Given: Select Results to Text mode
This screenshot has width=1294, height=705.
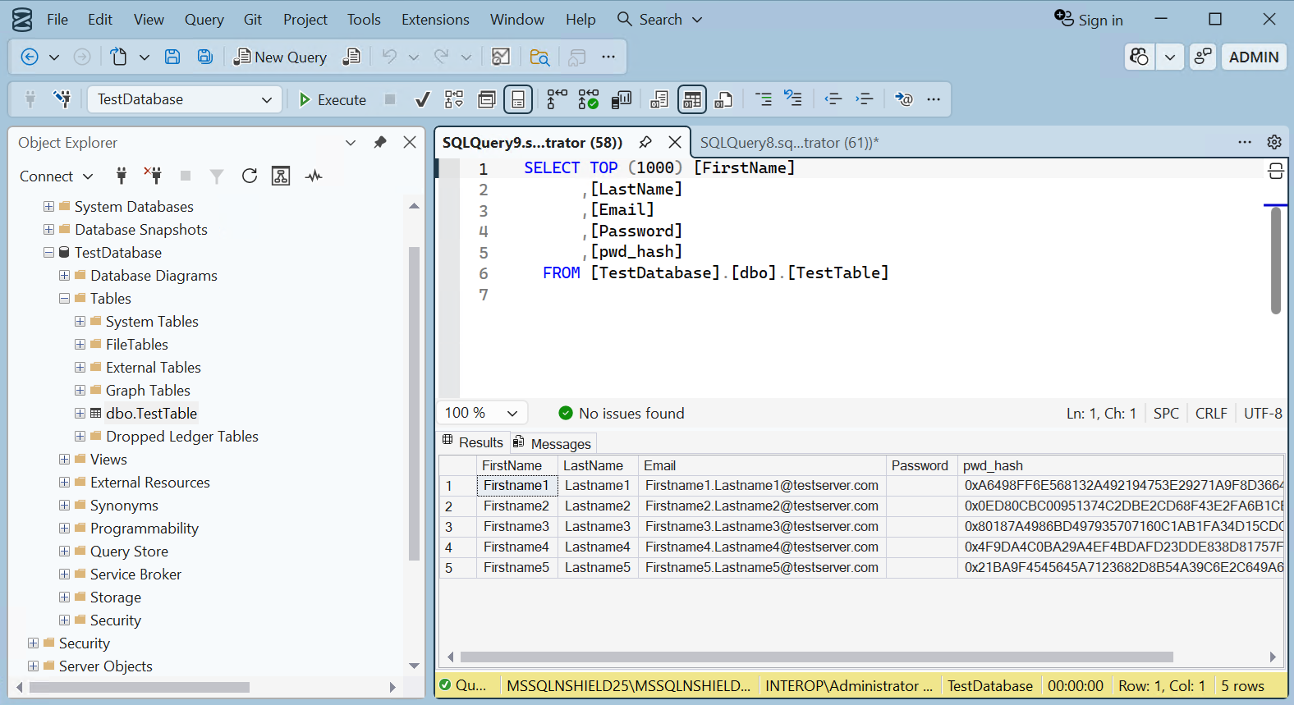Looking at the screenshot, I should [659, 99].
